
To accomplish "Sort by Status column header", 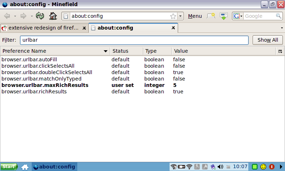I will (126, 51).
